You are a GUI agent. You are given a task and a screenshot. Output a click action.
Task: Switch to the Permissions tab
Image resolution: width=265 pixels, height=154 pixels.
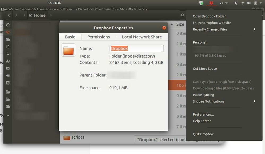[x=98, y=37]
